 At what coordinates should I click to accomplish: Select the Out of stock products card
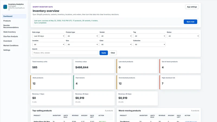click(x=180, y=66)
